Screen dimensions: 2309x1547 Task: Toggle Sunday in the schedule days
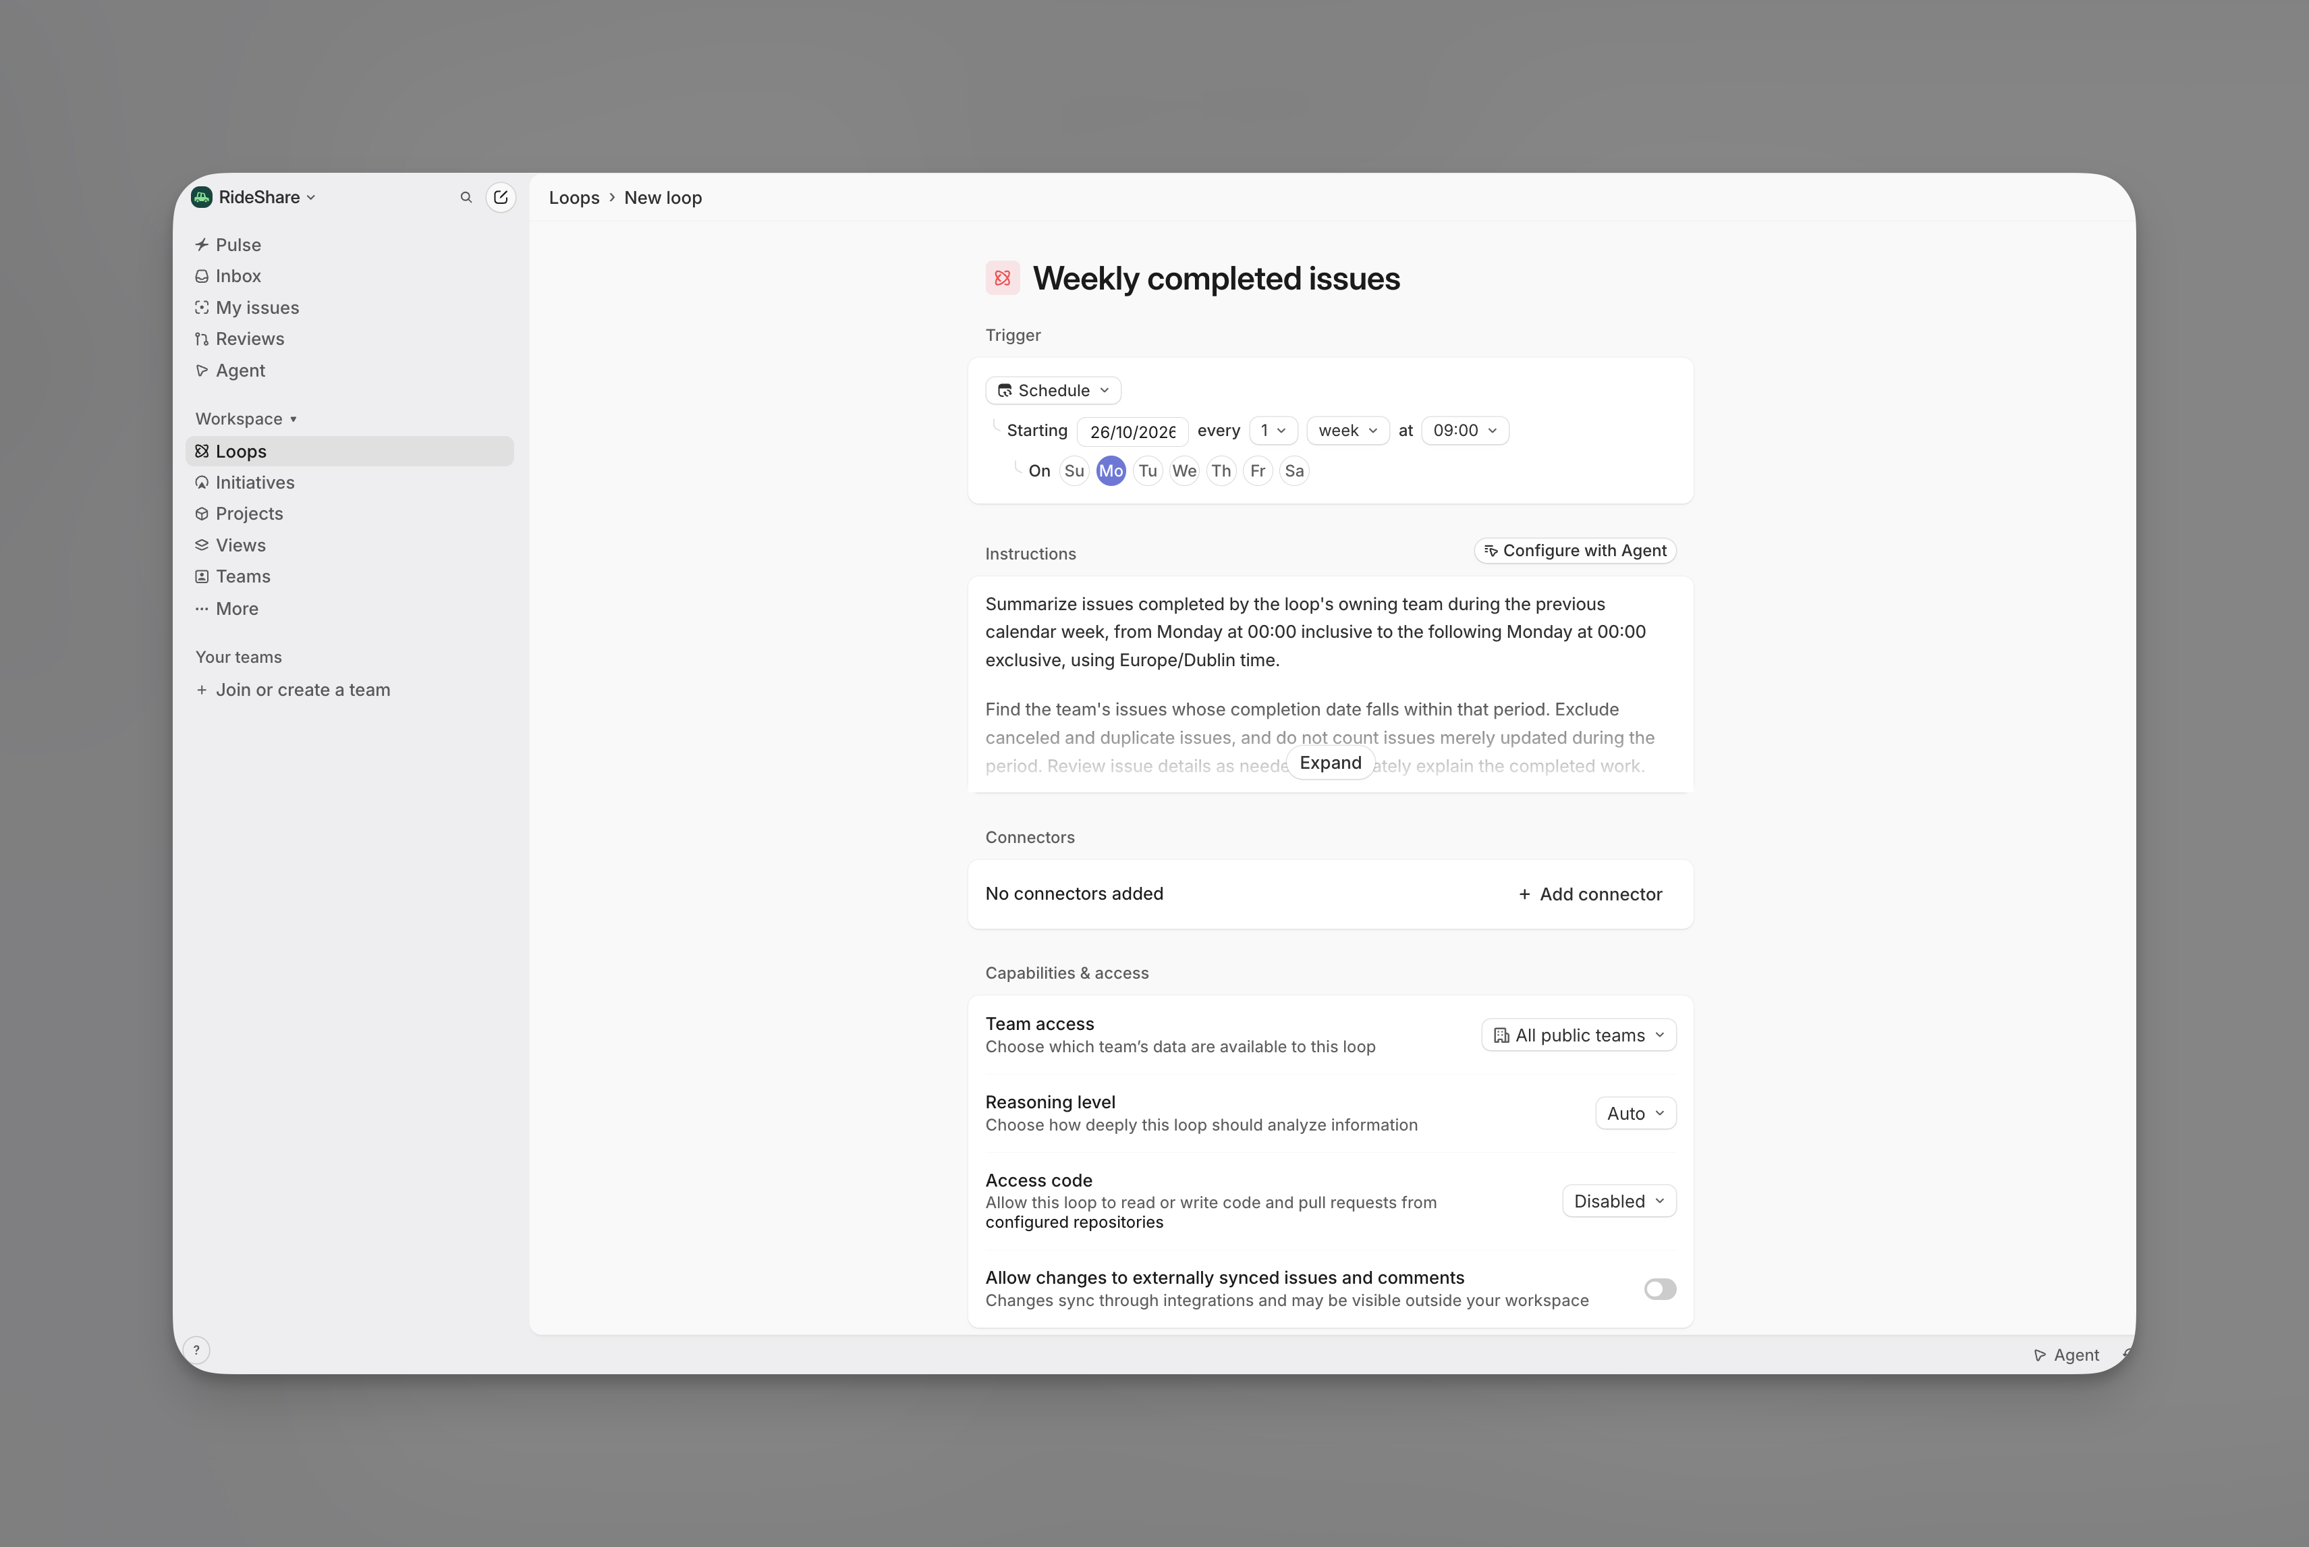1074,472
